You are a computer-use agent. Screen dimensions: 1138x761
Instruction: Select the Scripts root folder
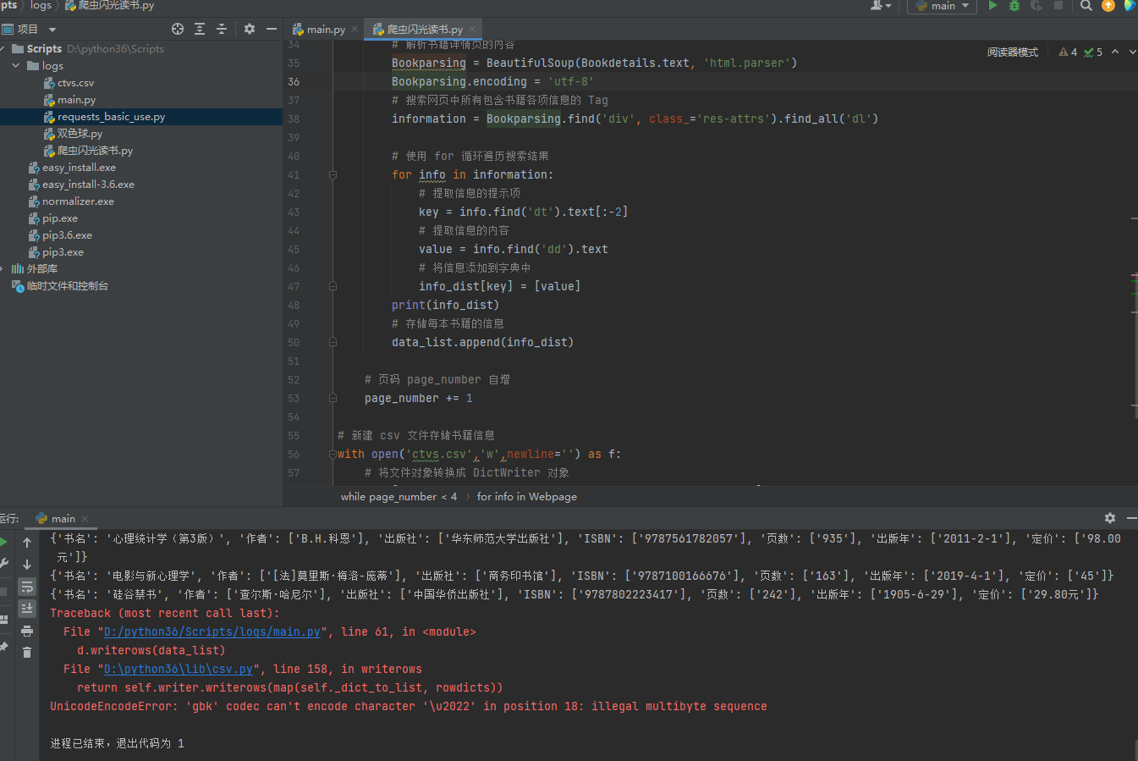coord(44,48)
